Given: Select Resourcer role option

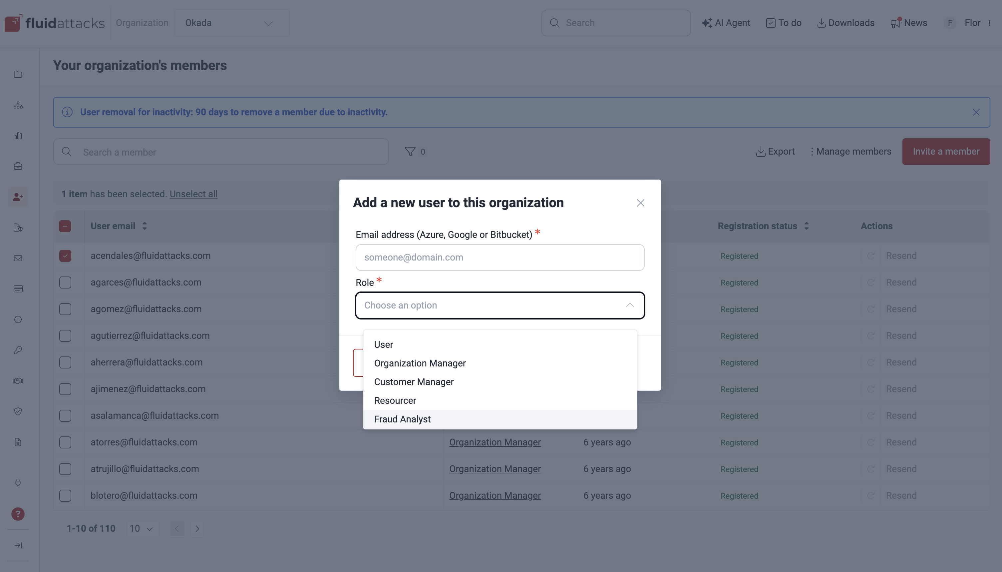Looking at the screenshot, I should (500, 401).
